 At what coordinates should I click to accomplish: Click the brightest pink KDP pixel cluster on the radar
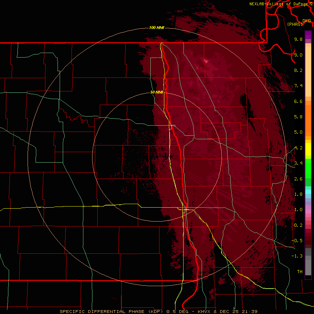pyautogui.click(x=205, y=61)
